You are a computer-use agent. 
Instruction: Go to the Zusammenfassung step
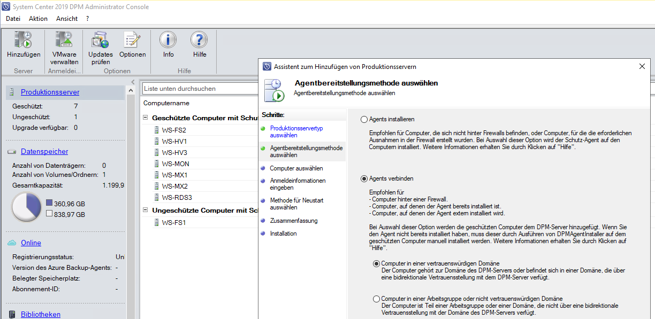point(294,221)
